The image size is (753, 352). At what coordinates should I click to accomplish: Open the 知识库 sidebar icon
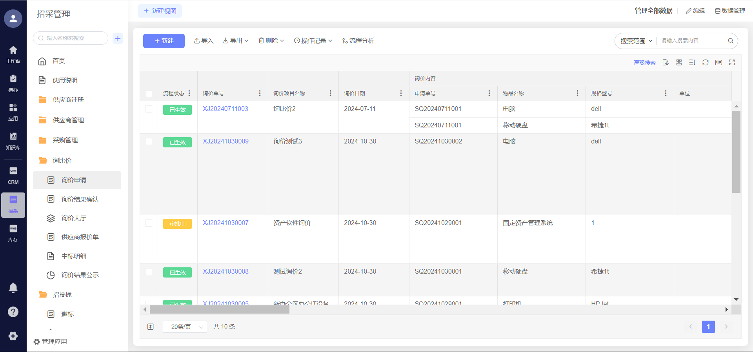pos(13,140)
